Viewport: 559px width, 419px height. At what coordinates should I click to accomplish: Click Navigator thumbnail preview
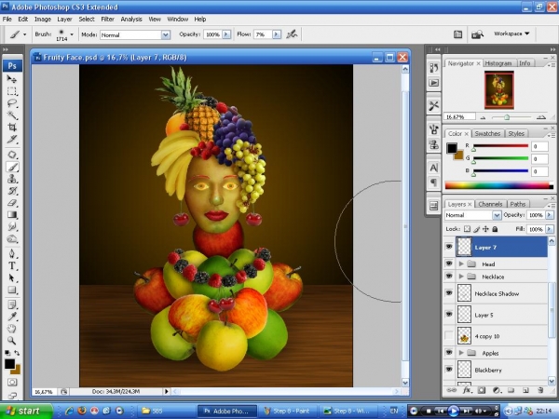(499, 89)
